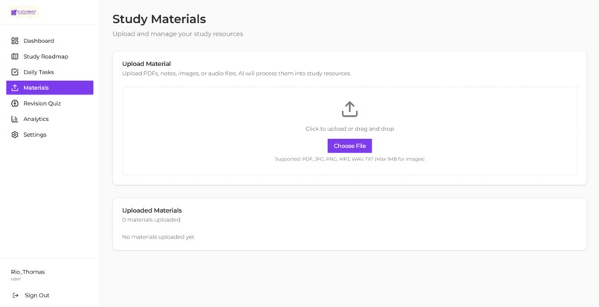The height and width of the screenshot is (307, 599).
Task: Click the Revision Quiz brain icon
Action: pyautogui.click(x=15, y=103)
